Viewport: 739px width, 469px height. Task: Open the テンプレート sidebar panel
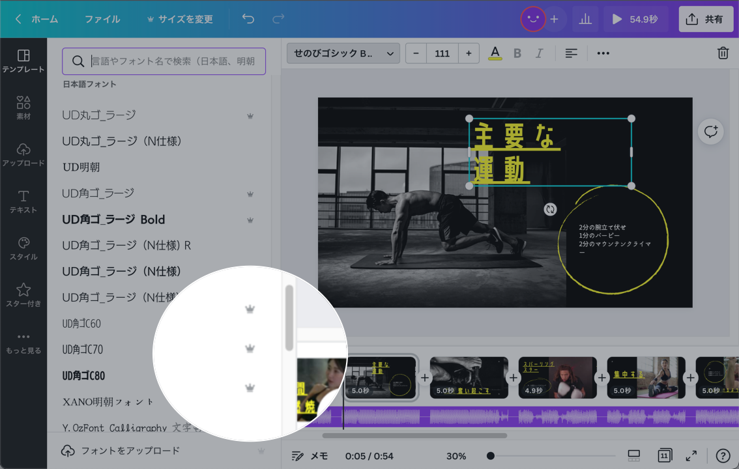[x=23, y=61]
